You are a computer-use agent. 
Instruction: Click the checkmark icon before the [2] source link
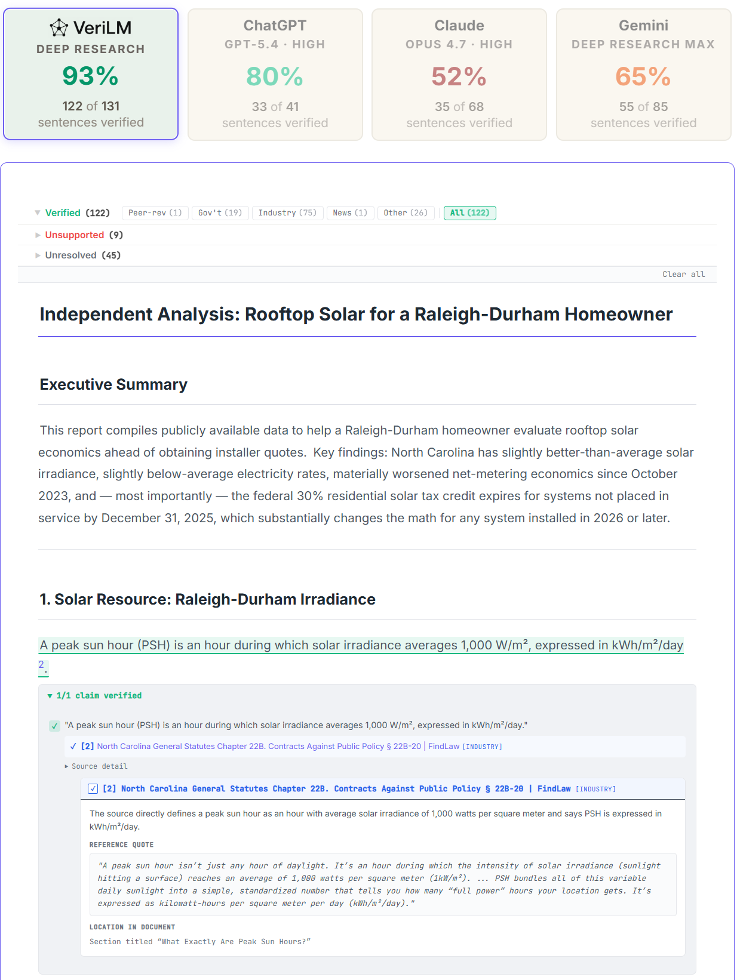click(x=73, y=747)
